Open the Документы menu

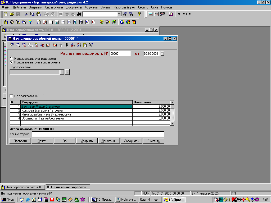click(74, 7)
